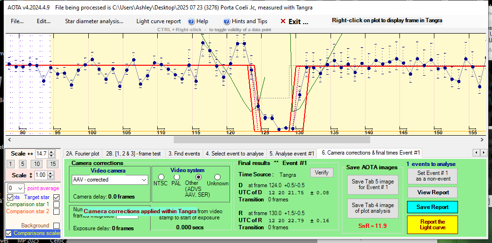492x243 pixels.
Task: Toggle the Background checkbox
Action: pyautogui.click(x=57, y=226)
